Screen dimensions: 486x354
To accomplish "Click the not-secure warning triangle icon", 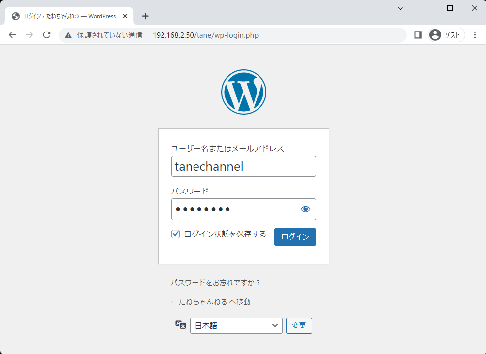I will pyautogui.click(x=68, y=35).
